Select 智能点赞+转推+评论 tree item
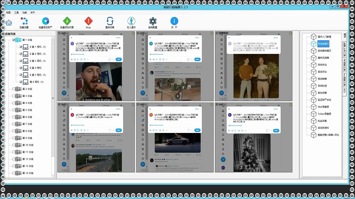 pyautogui.click(x=328, y=135)
